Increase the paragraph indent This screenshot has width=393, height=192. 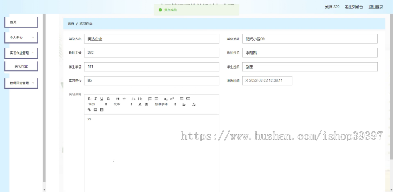click(188, 99)
